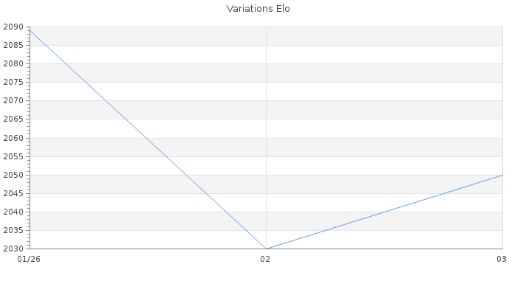Click the lowest data point at month 02
Viewport: 517px width, 295px height.
[266, 249]
